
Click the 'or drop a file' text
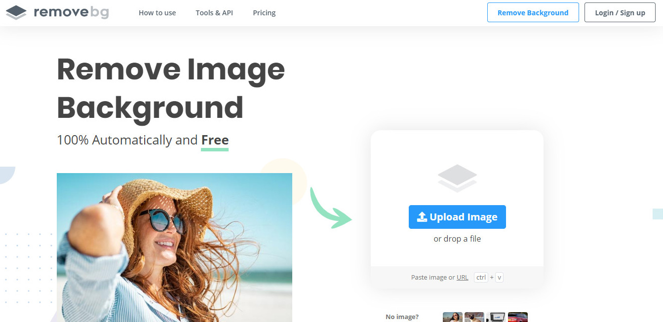pyautogui.click(x=457, y=239)
